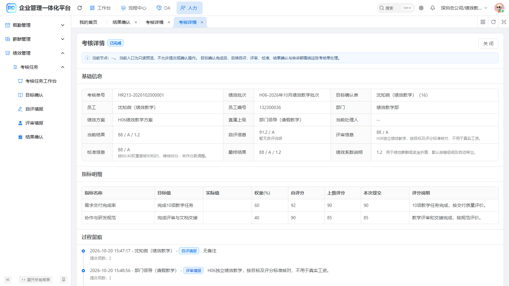Click the tab-bar refresh icon
The width and height of the screenshot is (509, 286).
click(x=493, y=22)
